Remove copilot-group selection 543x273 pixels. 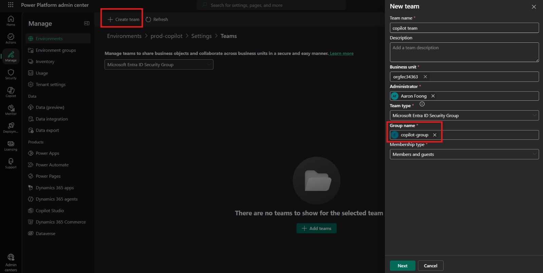click(435, 135)
